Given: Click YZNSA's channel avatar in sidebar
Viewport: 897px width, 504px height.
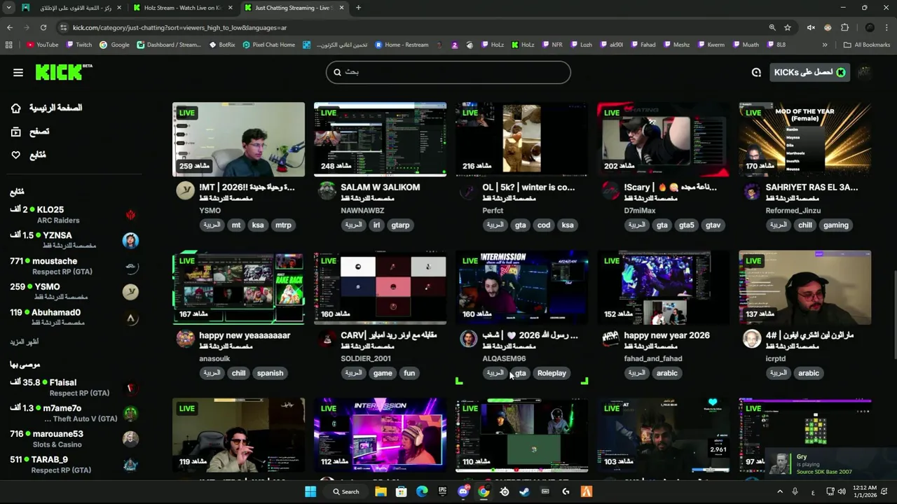Looking at the screenshot, I should tap(130, 241).
